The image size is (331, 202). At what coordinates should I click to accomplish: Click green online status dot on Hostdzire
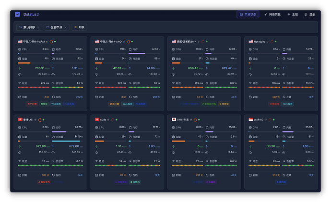276,42
